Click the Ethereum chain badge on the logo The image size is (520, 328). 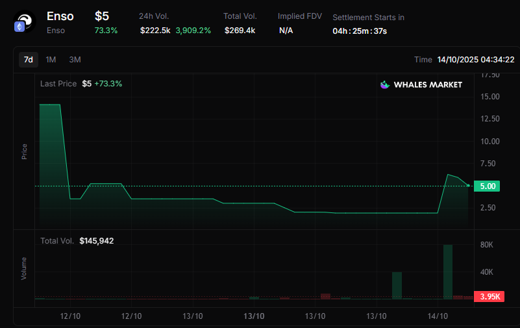point(19,27)
